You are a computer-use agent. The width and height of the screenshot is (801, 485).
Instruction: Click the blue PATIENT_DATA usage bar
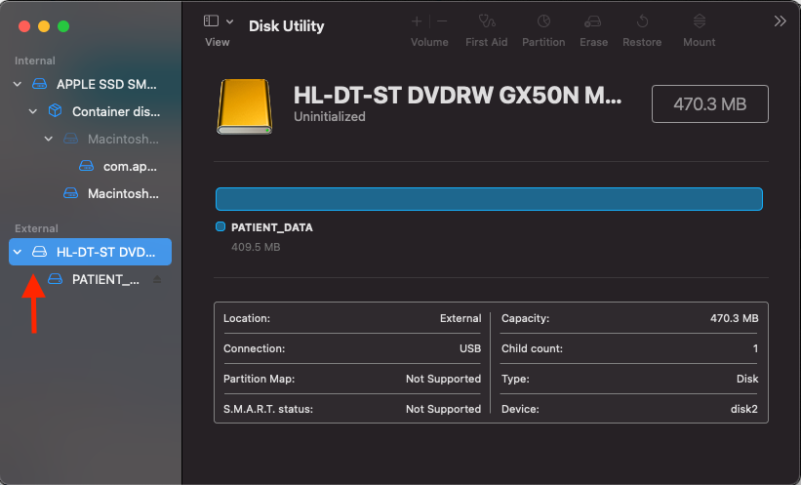tap(488, 199)
